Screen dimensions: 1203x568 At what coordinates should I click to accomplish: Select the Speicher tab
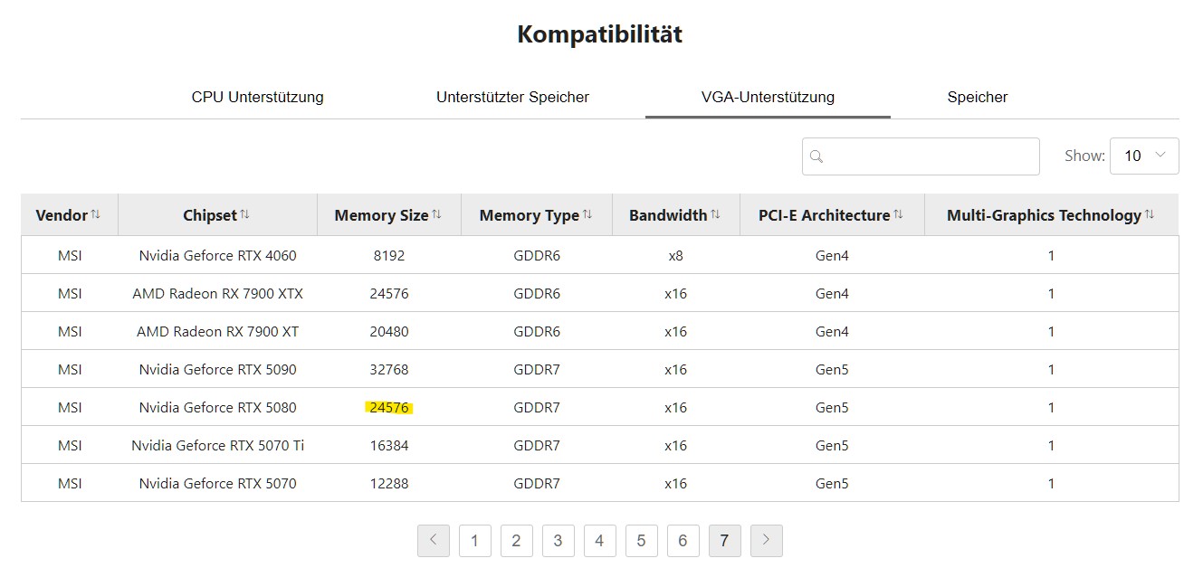[978, 97]
